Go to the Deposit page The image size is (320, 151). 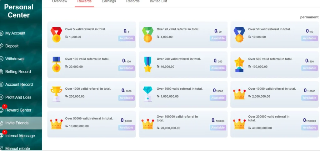(12, 46)
